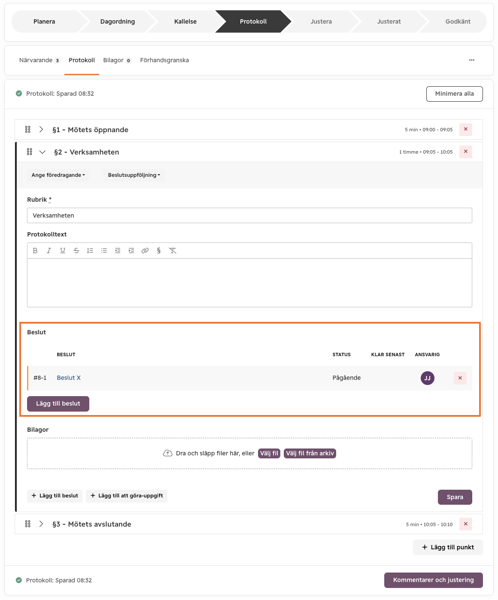Insert numbered list in Protokolltext editor
The image size is (498, 600).
click(x=90, y=251)
